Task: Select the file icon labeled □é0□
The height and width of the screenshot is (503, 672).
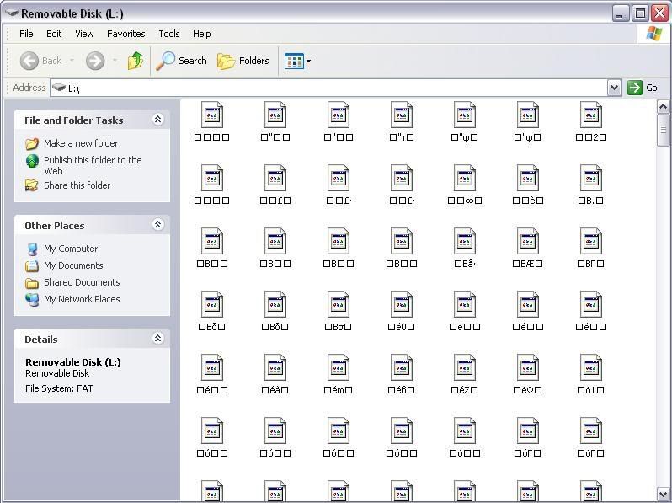Action: pyautogui.click(x=401, y=304)
